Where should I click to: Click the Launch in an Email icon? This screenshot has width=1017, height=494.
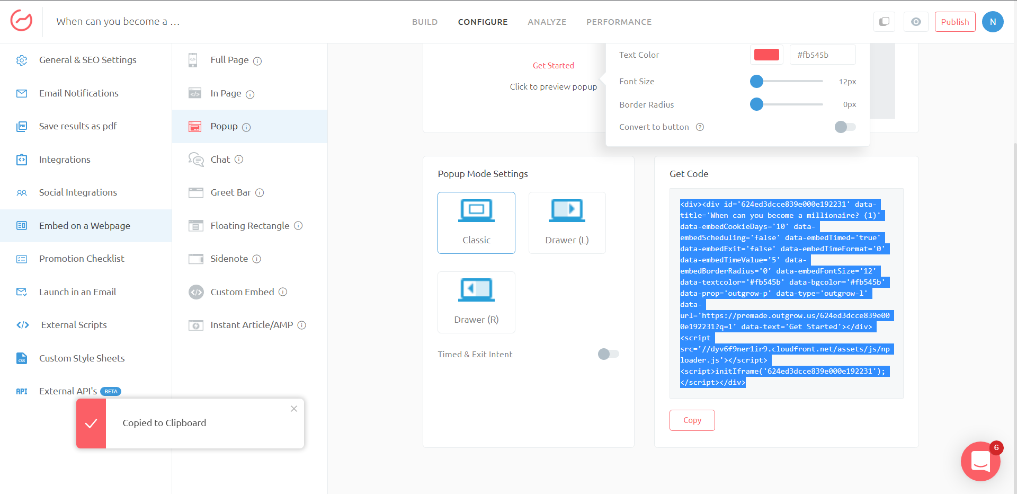(x=22, y=292)
